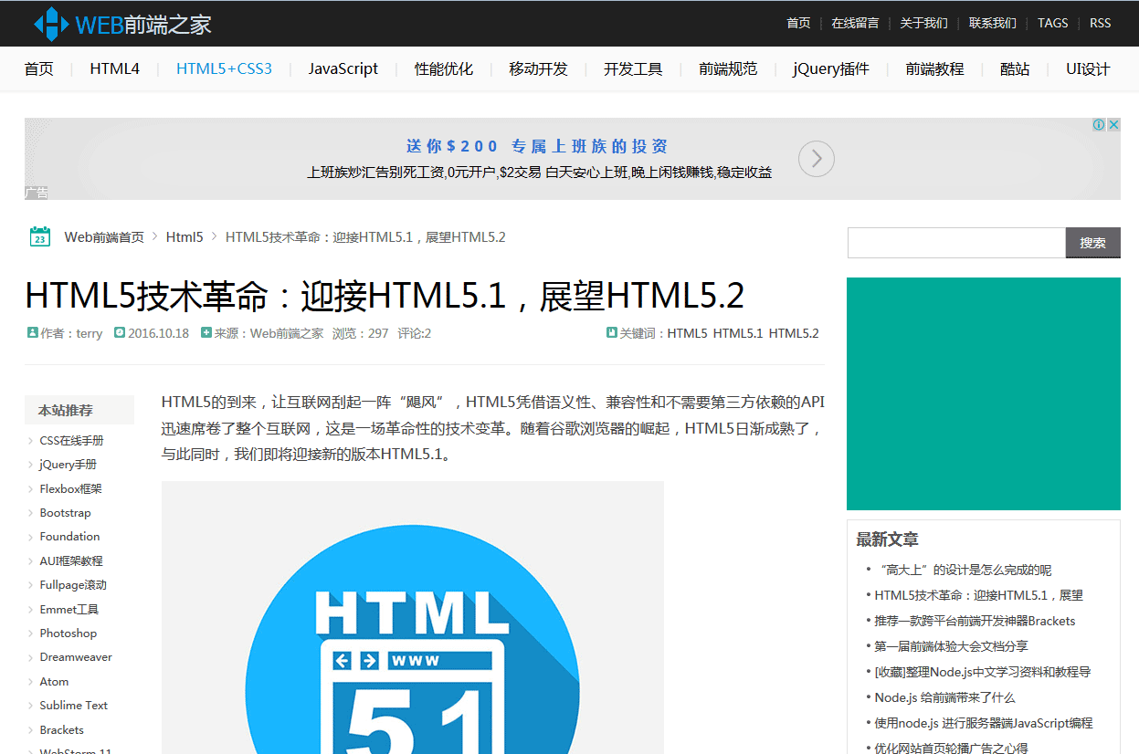1139x754 pixels.
Task: Click the HTML5 keyword tag
Action: tap(687, 333)
